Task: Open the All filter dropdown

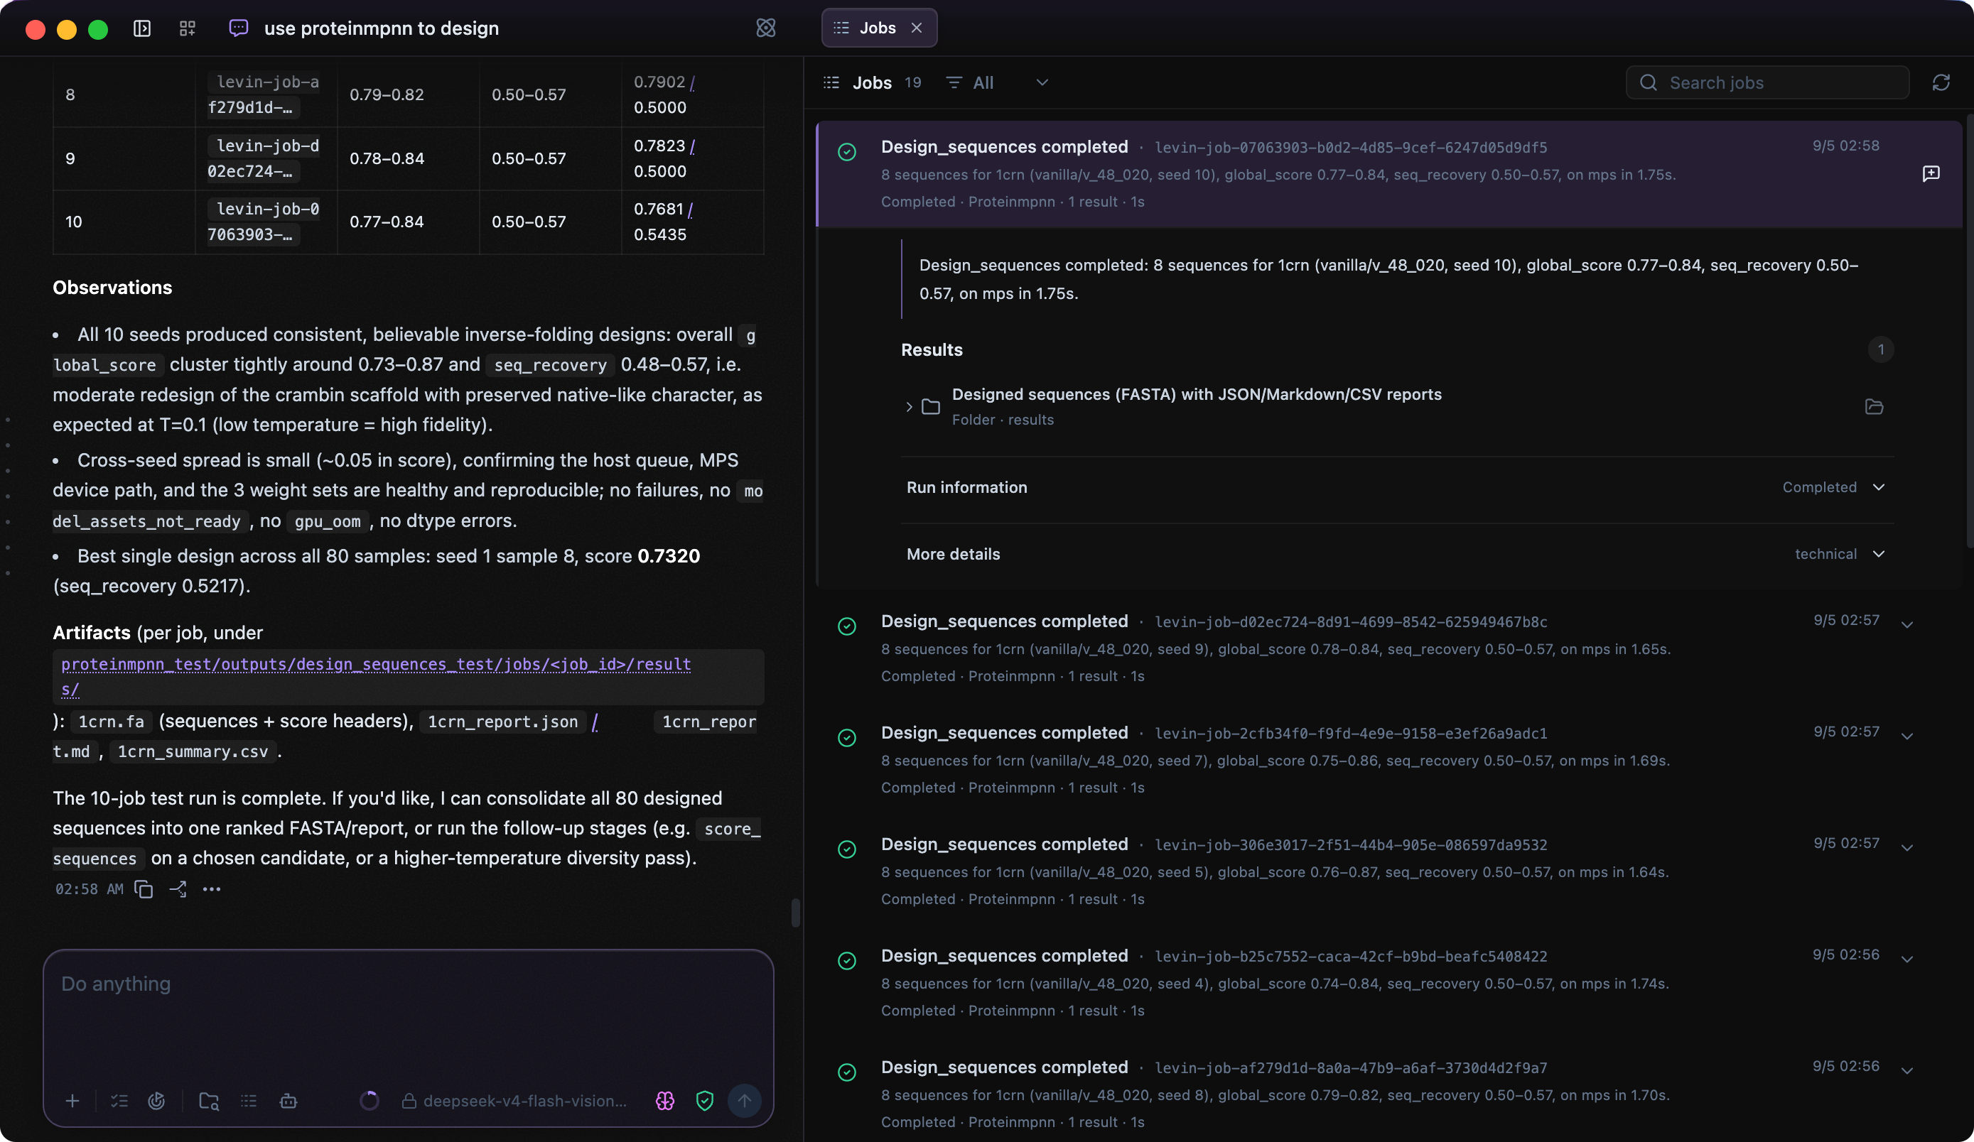Action: pos(997,83)
